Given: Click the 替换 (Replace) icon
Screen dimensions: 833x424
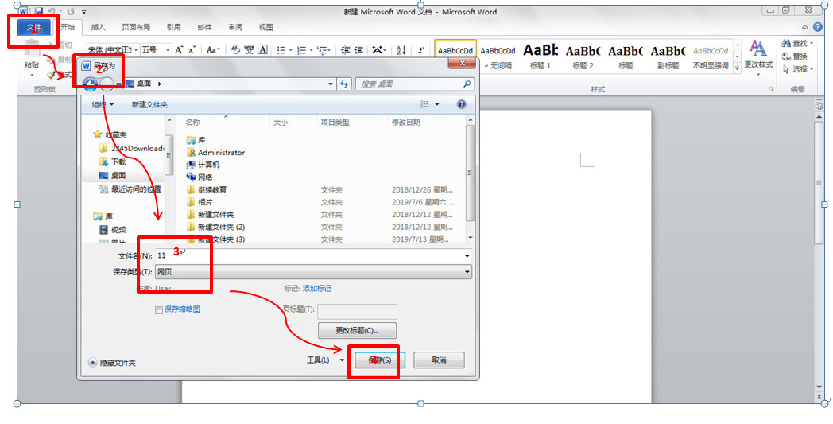Looking at the screenshot, I should pos(786,56).
